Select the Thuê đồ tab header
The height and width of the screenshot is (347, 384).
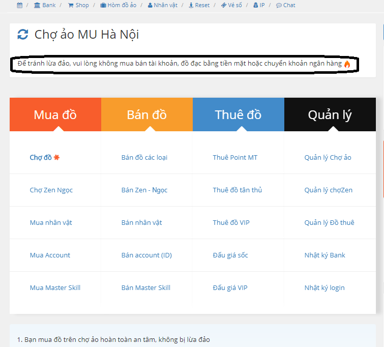pyautogui.click(x=239, y=114)
